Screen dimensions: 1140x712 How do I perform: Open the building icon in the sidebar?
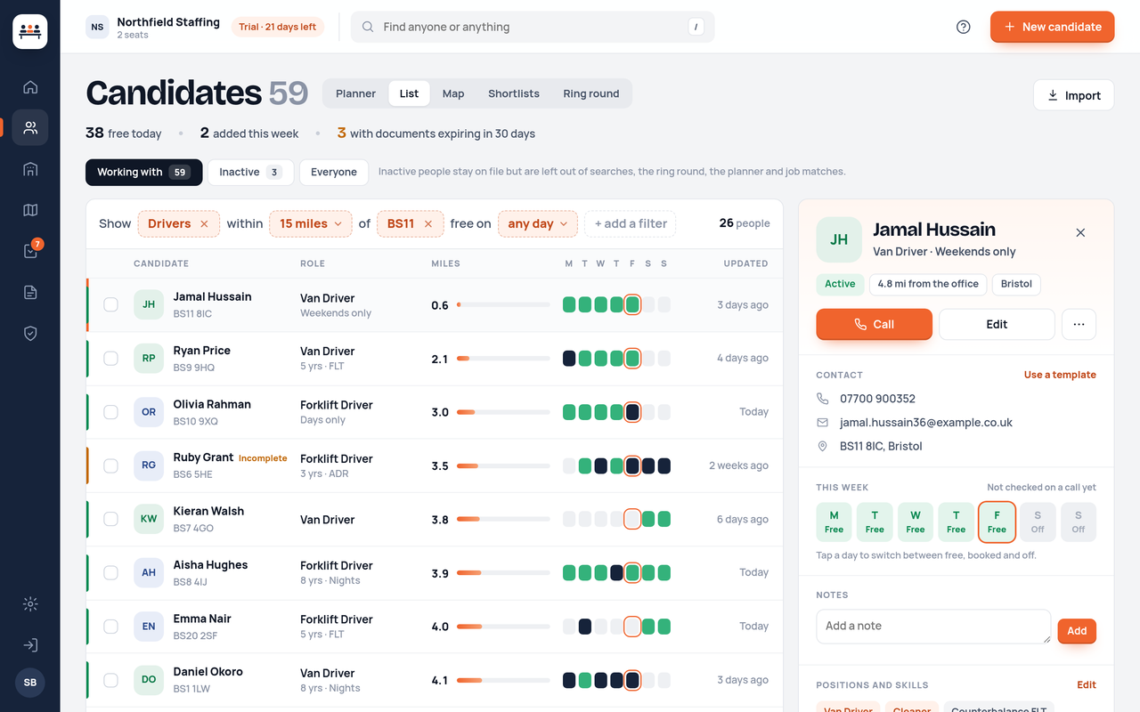click(30, 169)
